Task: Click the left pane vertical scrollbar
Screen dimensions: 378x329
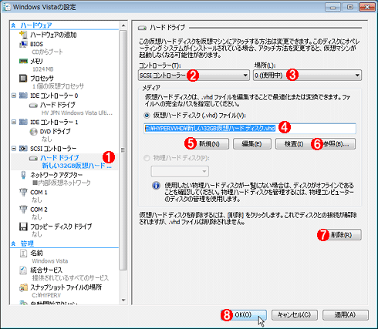Action: coord(123,163)
